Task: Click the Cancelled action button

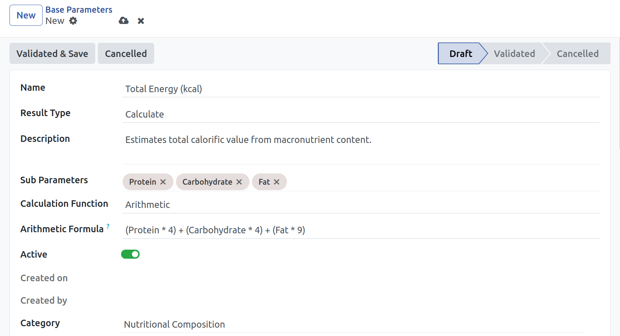Action: (x=126, y=53)
